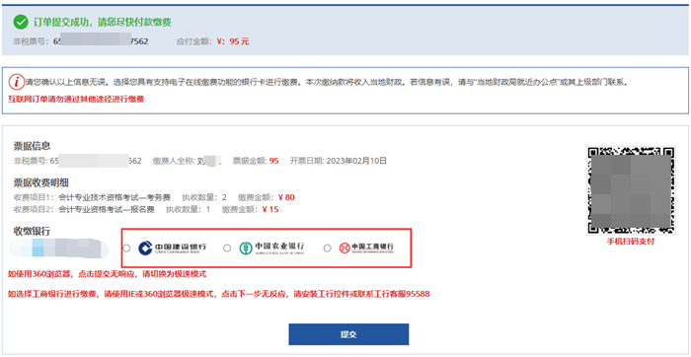
Task: Click the China Construction Bank logo
Action: 172,249
